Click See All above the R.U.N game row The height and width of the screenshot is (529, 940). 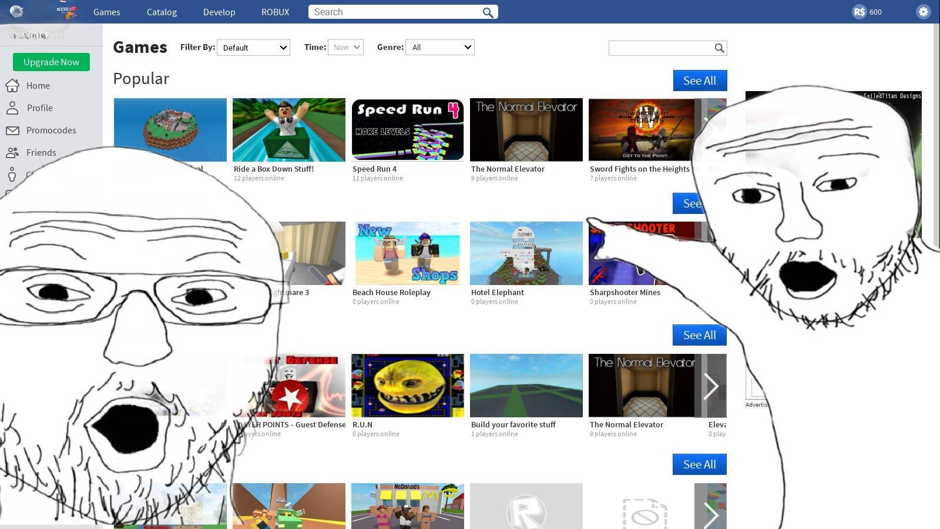[x=700, y=335]
